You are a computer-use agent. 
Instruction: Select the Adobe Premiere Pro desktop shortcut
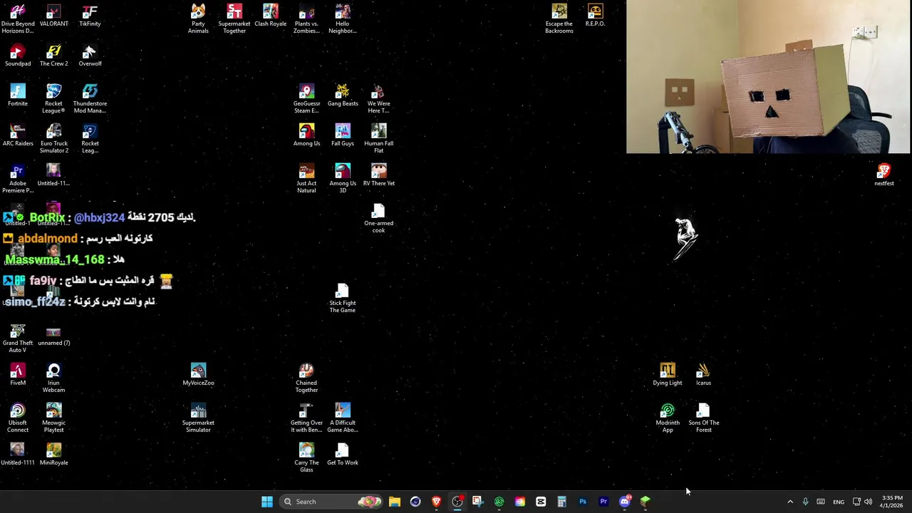click(x=18, y=179)
